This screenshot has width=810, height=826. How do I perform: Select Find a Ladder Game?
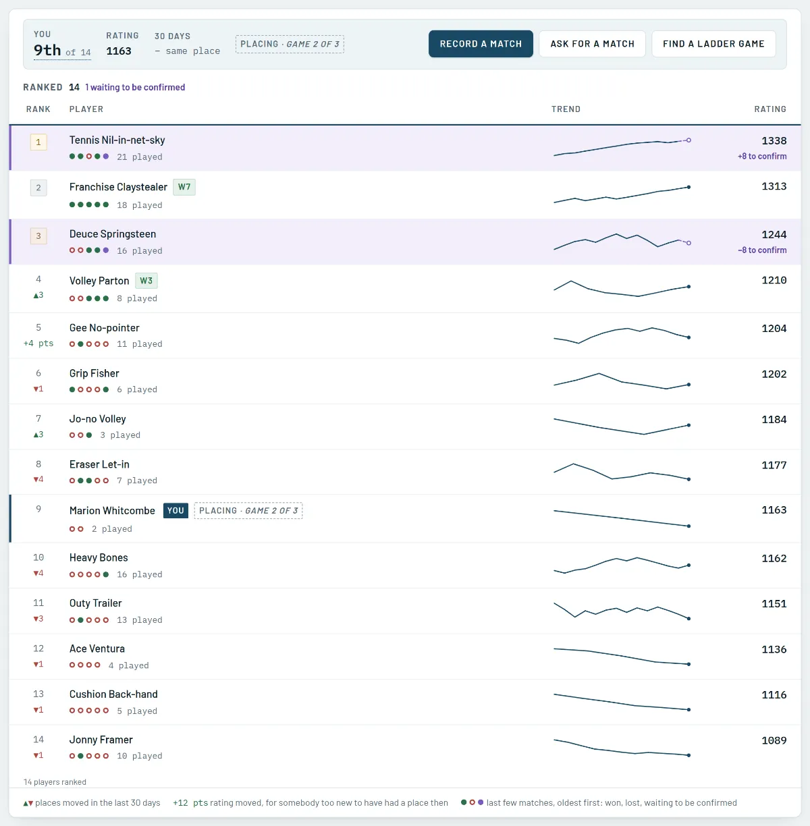[x=713, y=44]
